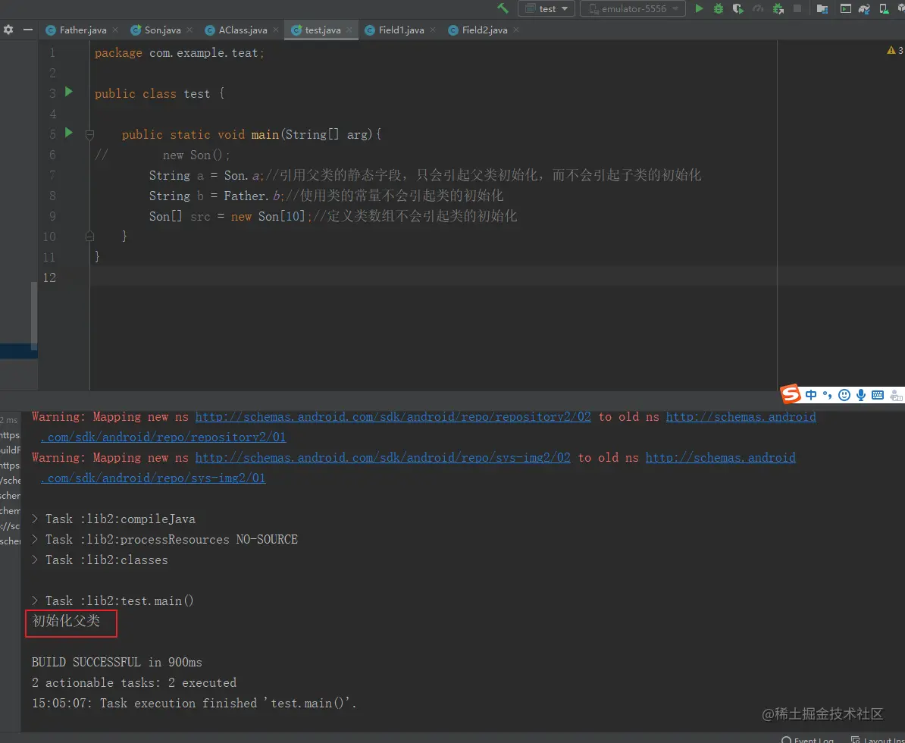The width and height of the screenshot is (905, 743).
Task: Open the .com/sdk/android/repo/sys-img2/01 link
Action: click(x=153, y=478)
